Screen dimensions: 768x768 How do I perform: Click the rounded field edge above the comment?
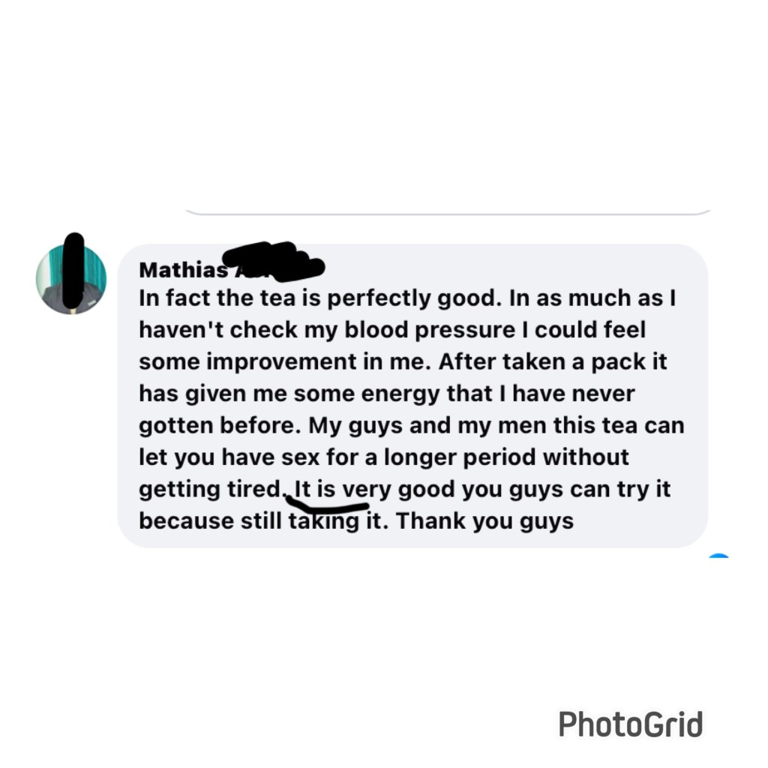click(x=448, y=213)
